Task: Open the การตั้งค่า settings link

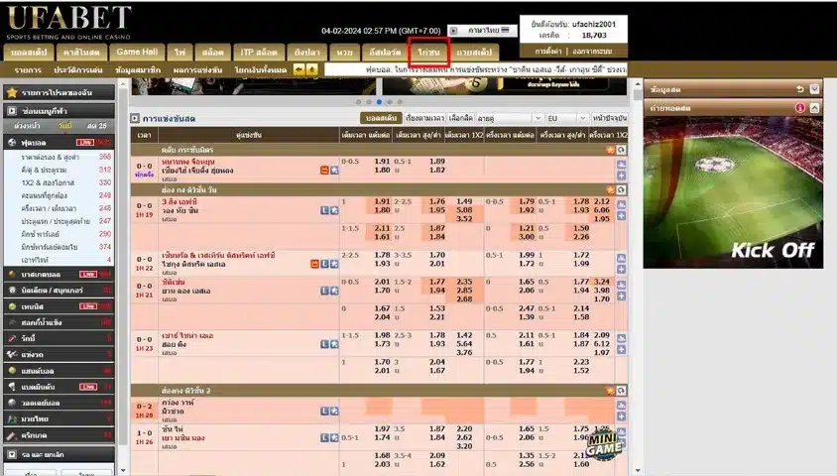Action: click(547, 52)
